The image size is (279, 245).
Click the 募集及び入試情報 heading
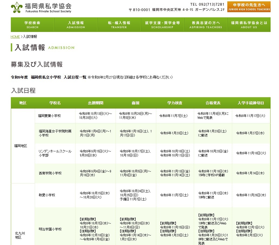coord(37,64)
